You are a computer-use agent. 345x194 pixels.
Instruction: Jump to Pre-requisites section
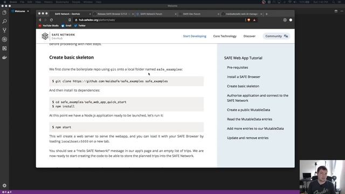(x=237, y=67)
